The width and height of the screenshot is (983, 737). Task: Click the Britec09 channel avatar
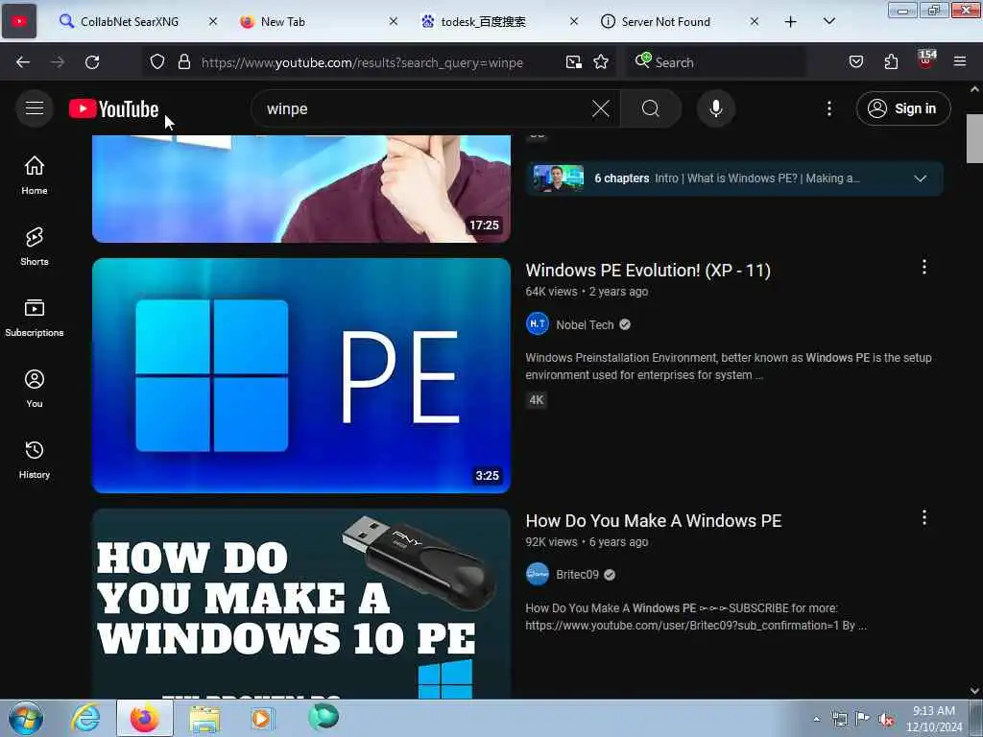[538, 574]
